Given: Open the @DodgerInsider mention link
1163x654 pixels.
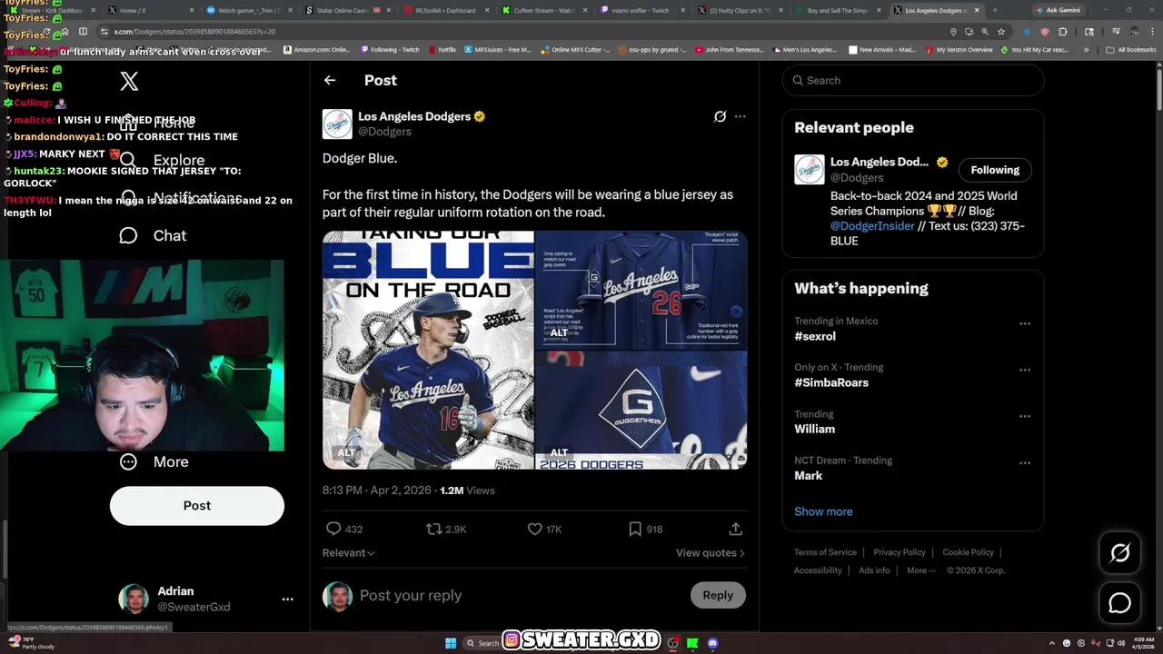Looking at the screenshot, I should (872, 226).
